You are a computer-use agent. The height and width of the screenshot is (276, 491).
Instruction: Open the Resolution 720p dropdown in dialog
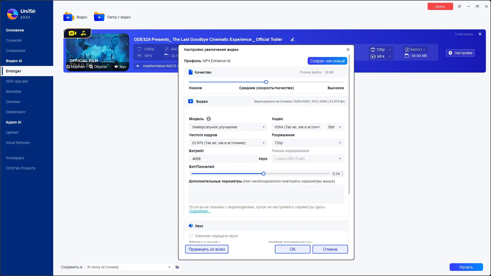(308, 143)
